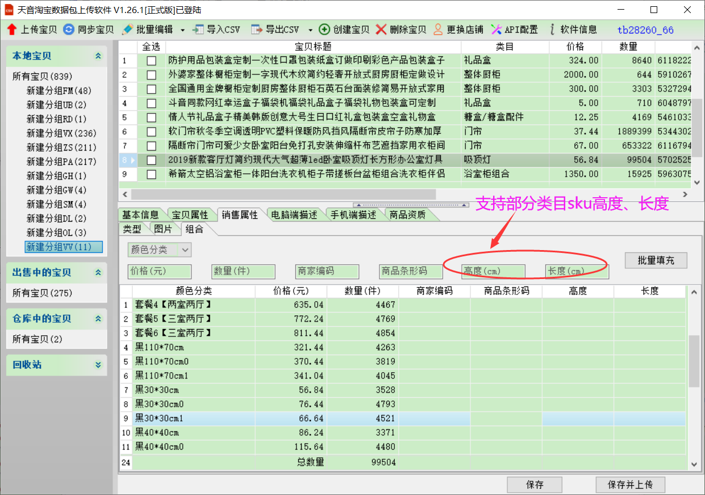This screenshot has width=705, height=495.
Task: Click the 导入CSV import icon
Action: click(198, 30)
